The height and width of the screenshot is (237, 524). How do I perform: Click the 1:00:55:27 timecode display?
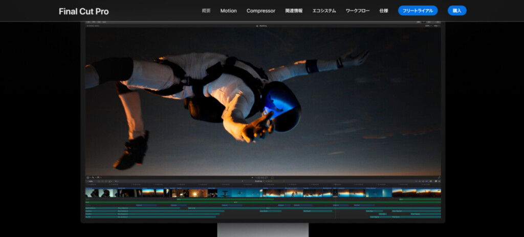pyautogui.click(x=261, y=178)
